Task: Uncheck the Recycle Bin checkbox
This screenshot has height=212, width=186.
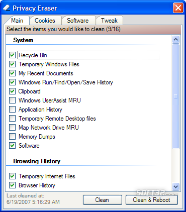Action: coord(12,55)
